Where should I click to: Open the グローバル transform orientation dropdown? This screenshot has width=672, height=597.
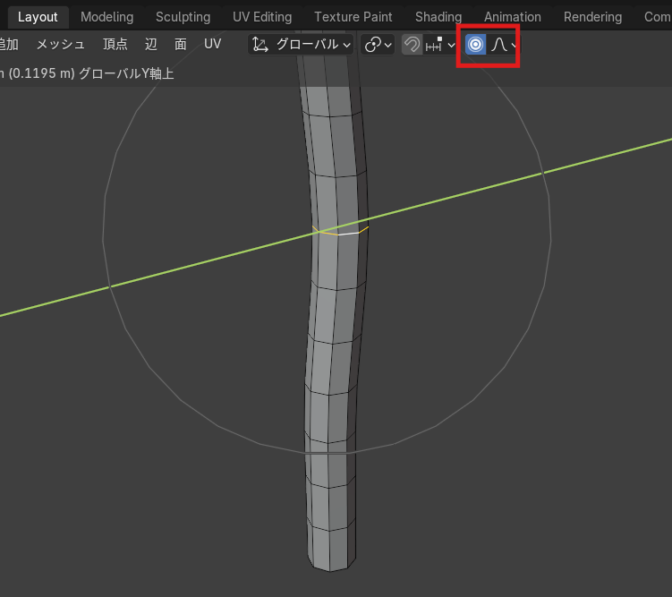pyautogui.click(x=301, y=44)
